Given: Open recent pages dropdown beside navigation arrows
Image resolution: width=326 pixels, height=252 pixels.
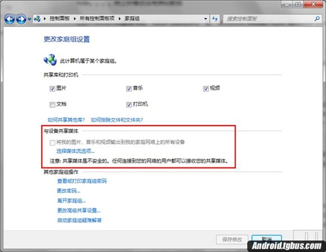Looking at the screenshot, I should [30, 19].
